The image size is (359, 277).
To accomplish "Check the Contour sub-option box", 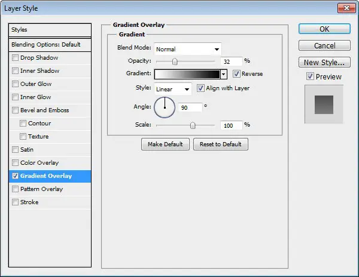I will [23, 124].
